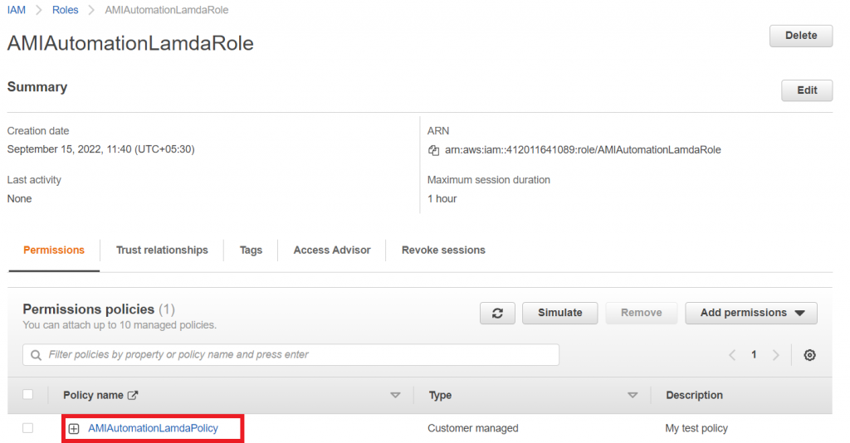This screenshot has width=850, height=443.
Task: Open the Access Advisor tab
Action: pos(332,250)
